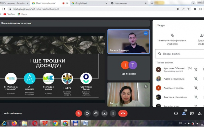Click microphone icon beside Христина Обельни
204x127 pixels.
(x=196, y=70)
